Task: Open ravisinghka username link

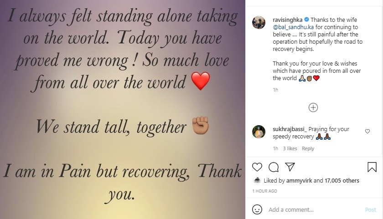Action: click(x=288, y=20)
